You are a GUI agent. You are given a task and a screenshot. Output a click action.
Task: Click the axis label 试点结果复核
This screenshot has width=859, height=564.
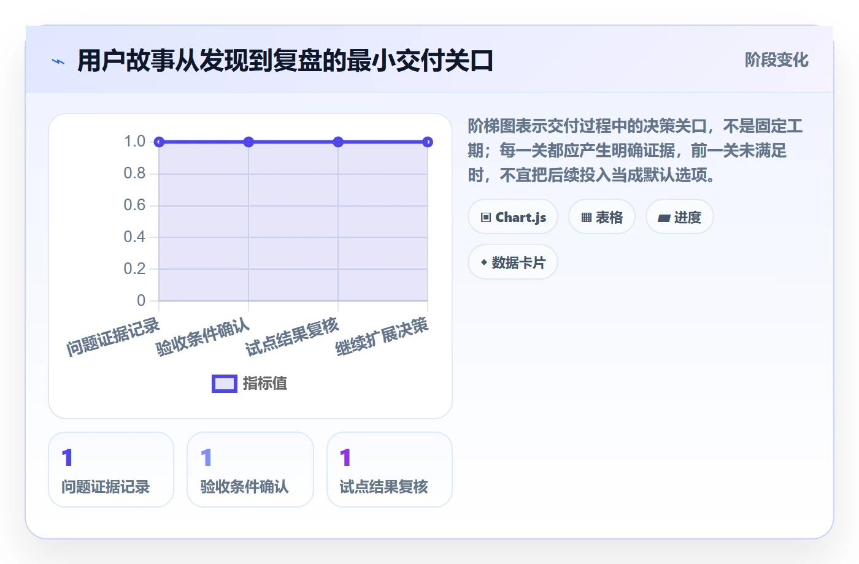click(x=292, y=337)
